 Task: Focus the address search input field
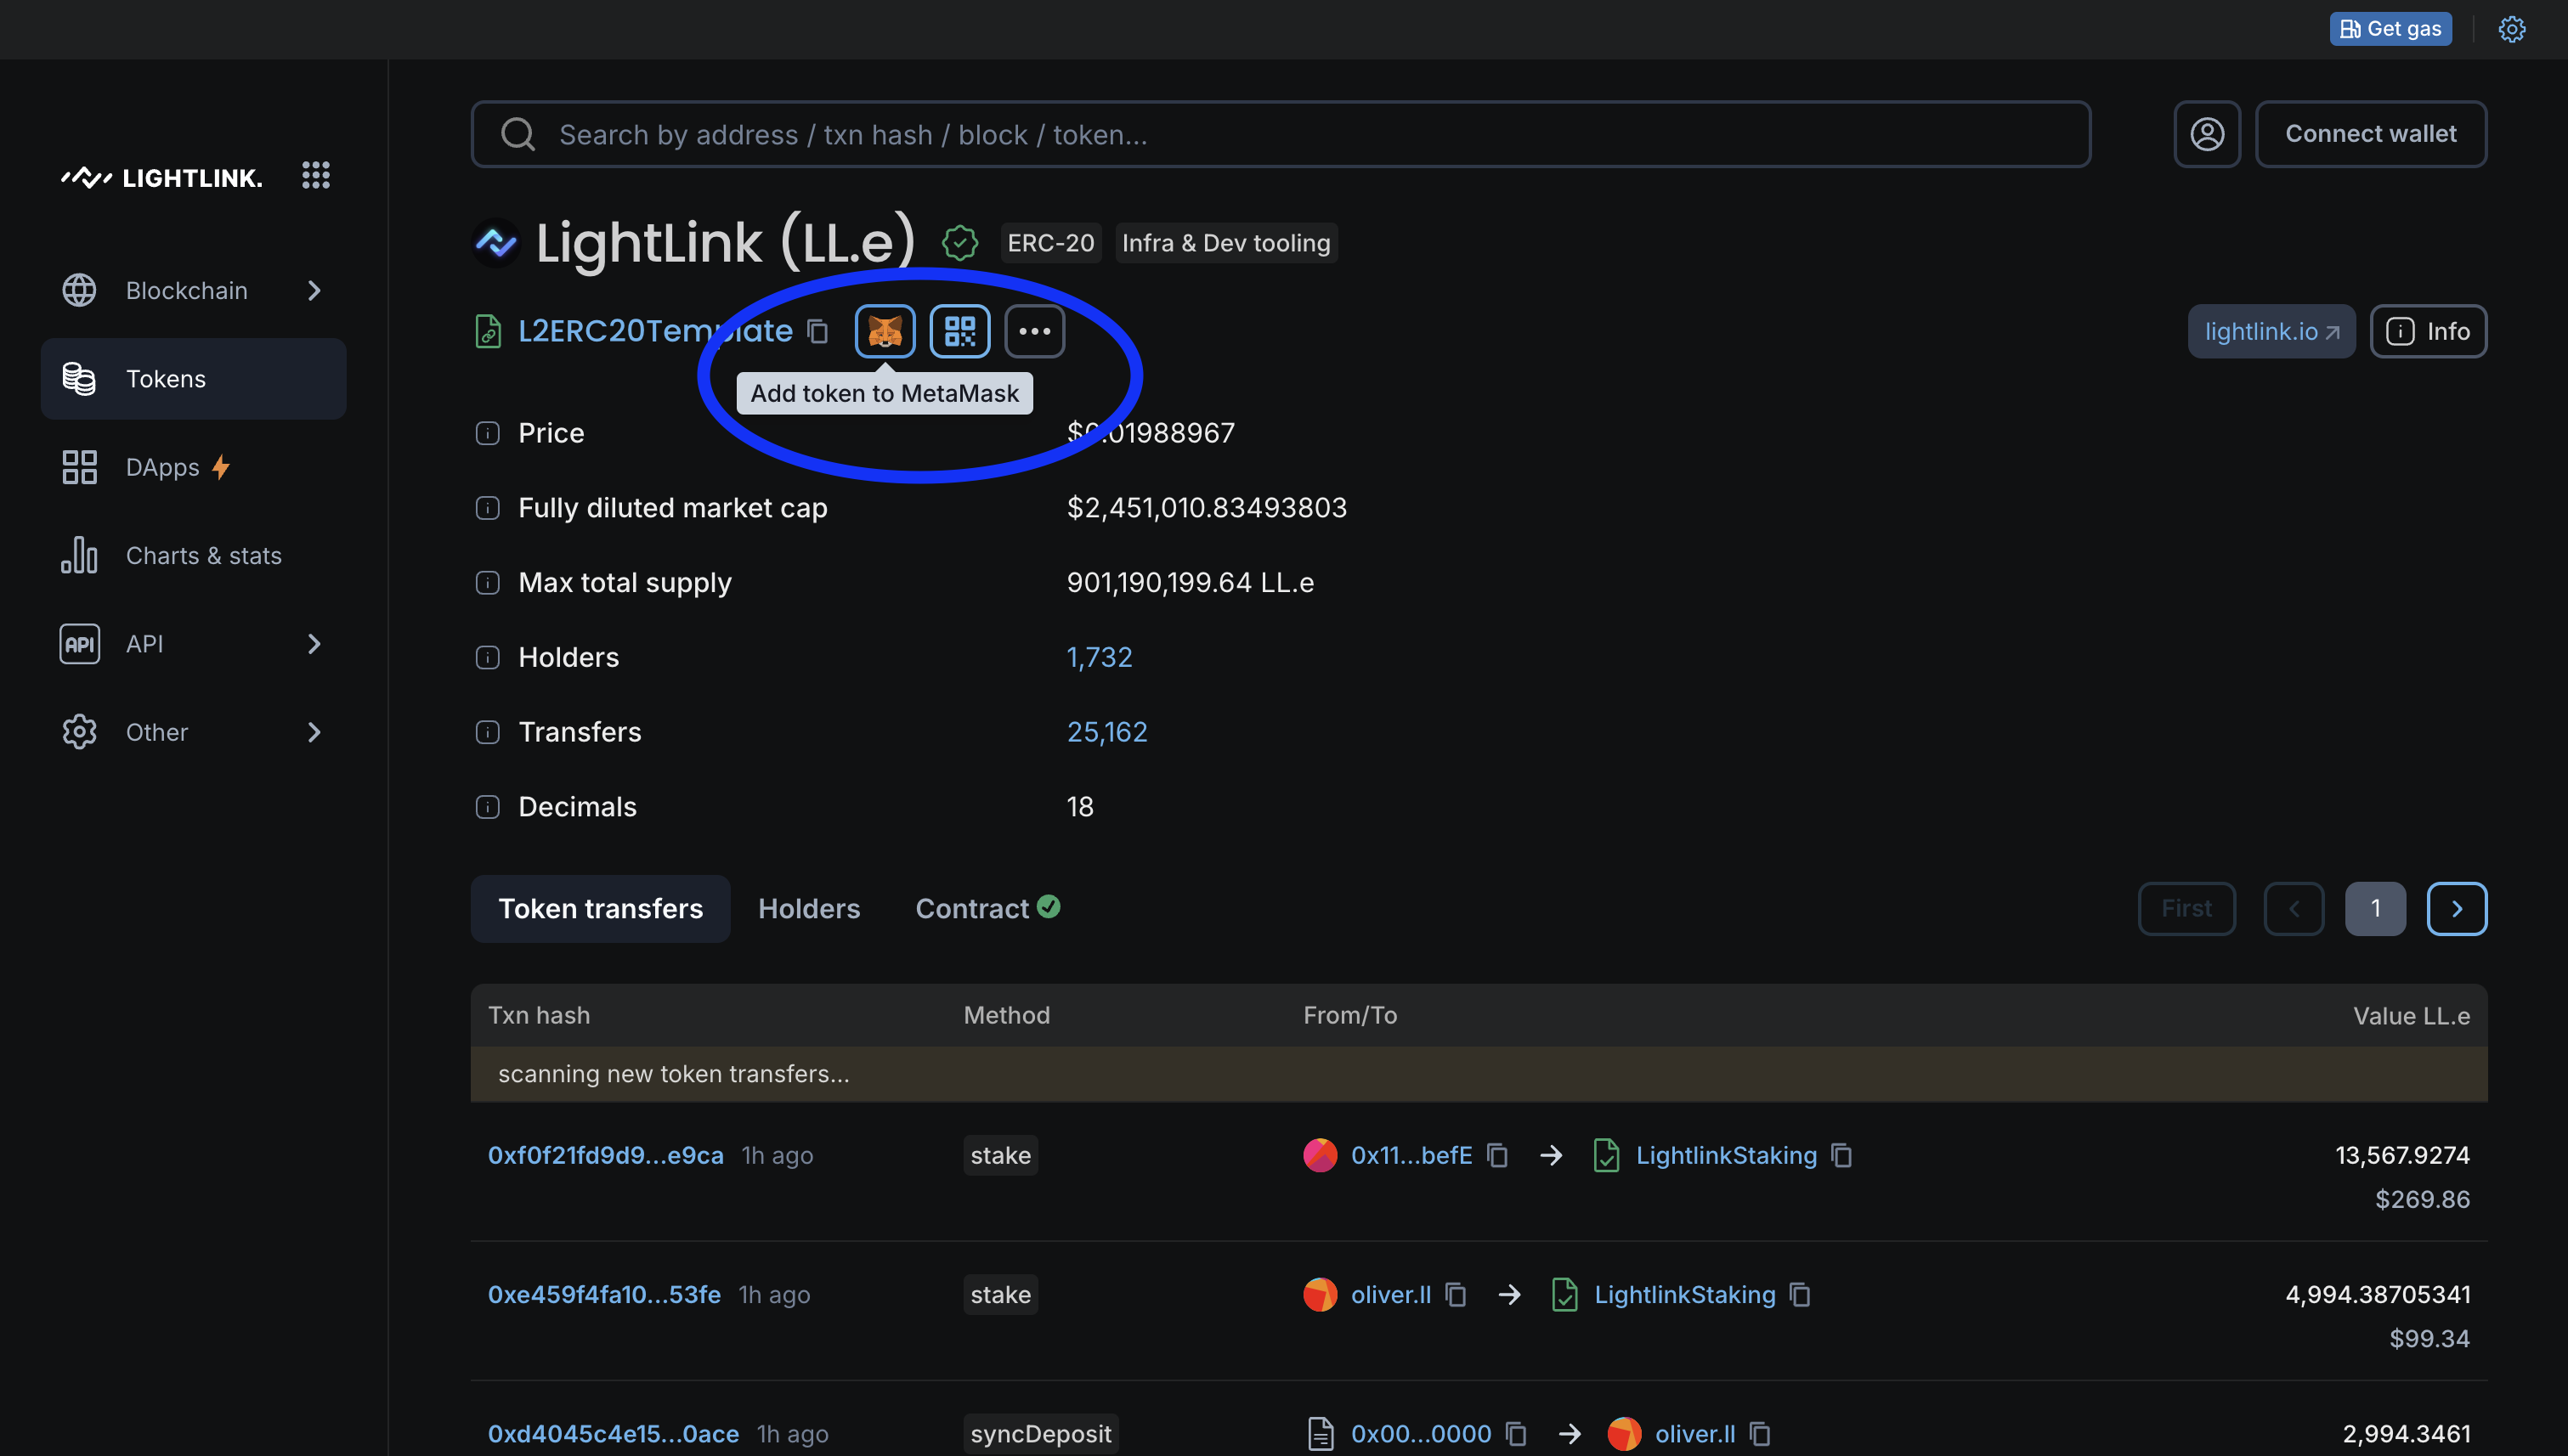tap(1281, 134)
